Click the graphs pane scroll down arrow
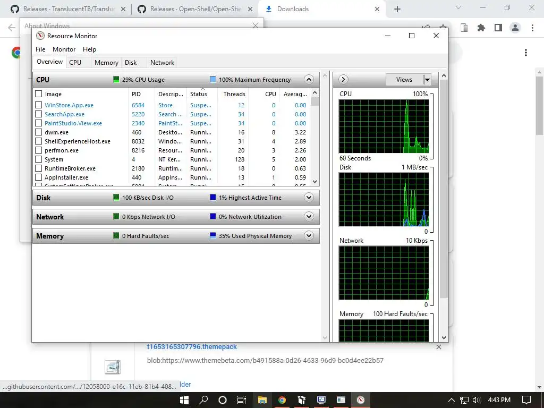This screenshot has width=544, height=408. (444, 337)
